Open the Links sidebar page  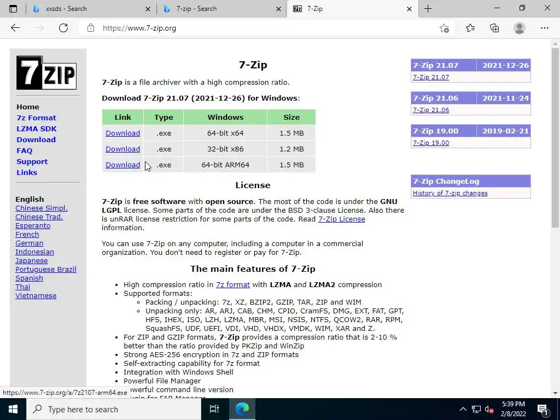tap(27, 172)
